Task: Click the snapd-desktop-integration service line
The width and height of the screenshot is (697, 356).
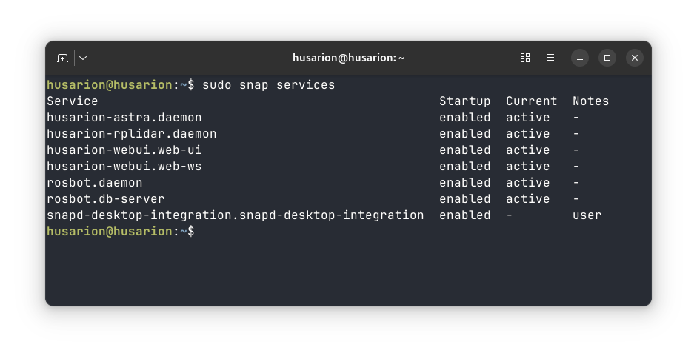Action: coord(235,215)
